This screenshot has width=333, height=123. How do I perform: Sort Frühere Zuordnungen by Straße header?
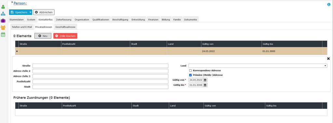[x=40, y=105]
